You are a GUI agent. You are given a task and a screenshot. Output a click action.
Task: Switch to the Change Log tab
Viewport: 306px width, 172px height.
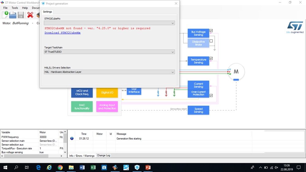[x=104, y=155]
